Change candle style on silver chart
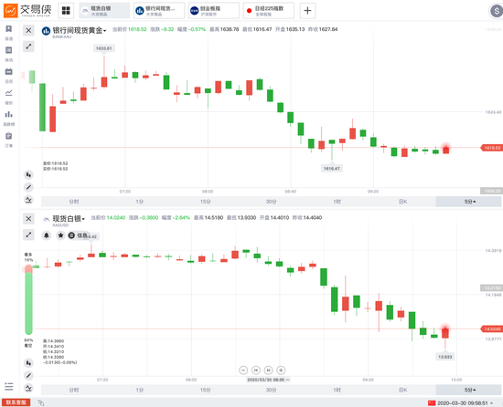The image size is (503, 407). tap(28, 363)
